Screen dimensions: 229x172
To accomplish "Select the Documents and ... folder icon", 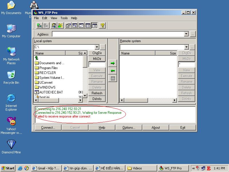I will [x=37, y=63].
